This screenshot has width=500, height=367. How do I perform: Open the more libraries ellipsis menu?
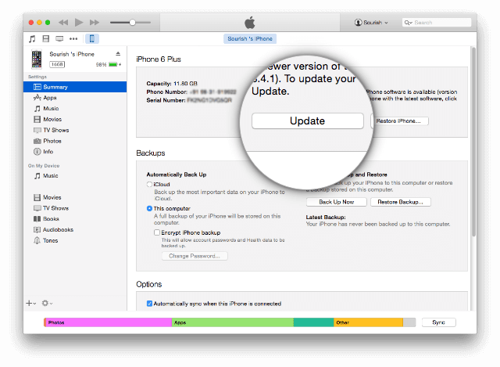[x=73, y=39]
